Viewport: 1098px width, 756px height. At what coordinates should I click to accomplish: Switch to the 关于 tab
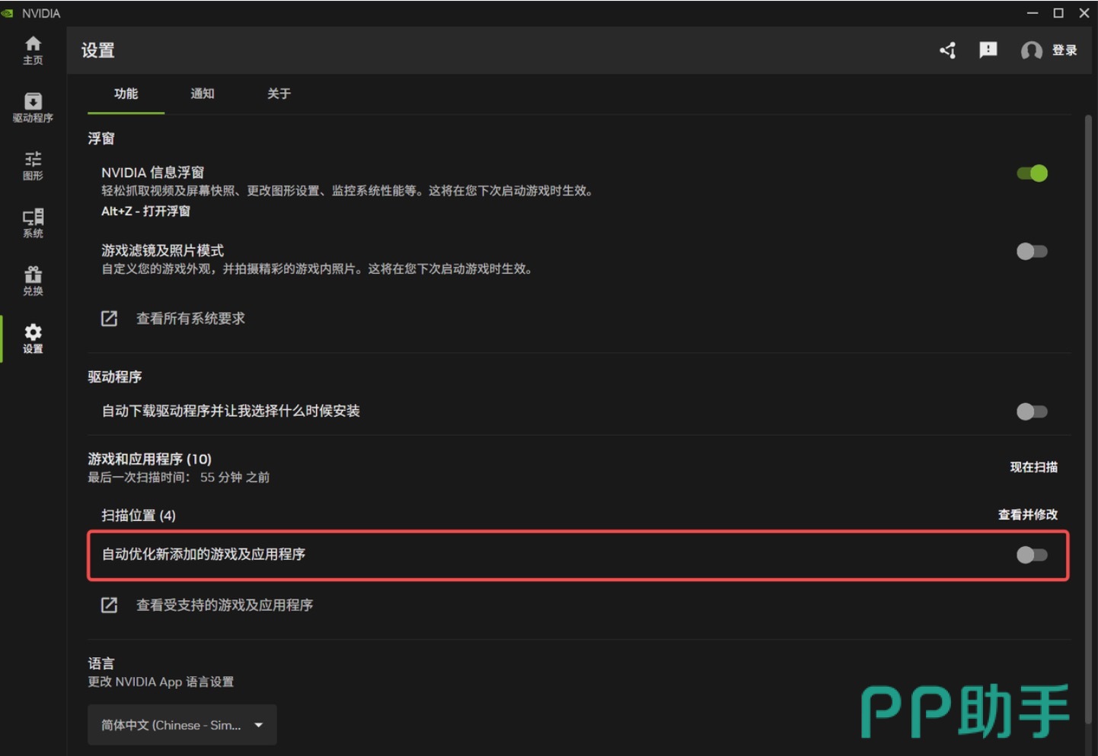pos(279,94)
